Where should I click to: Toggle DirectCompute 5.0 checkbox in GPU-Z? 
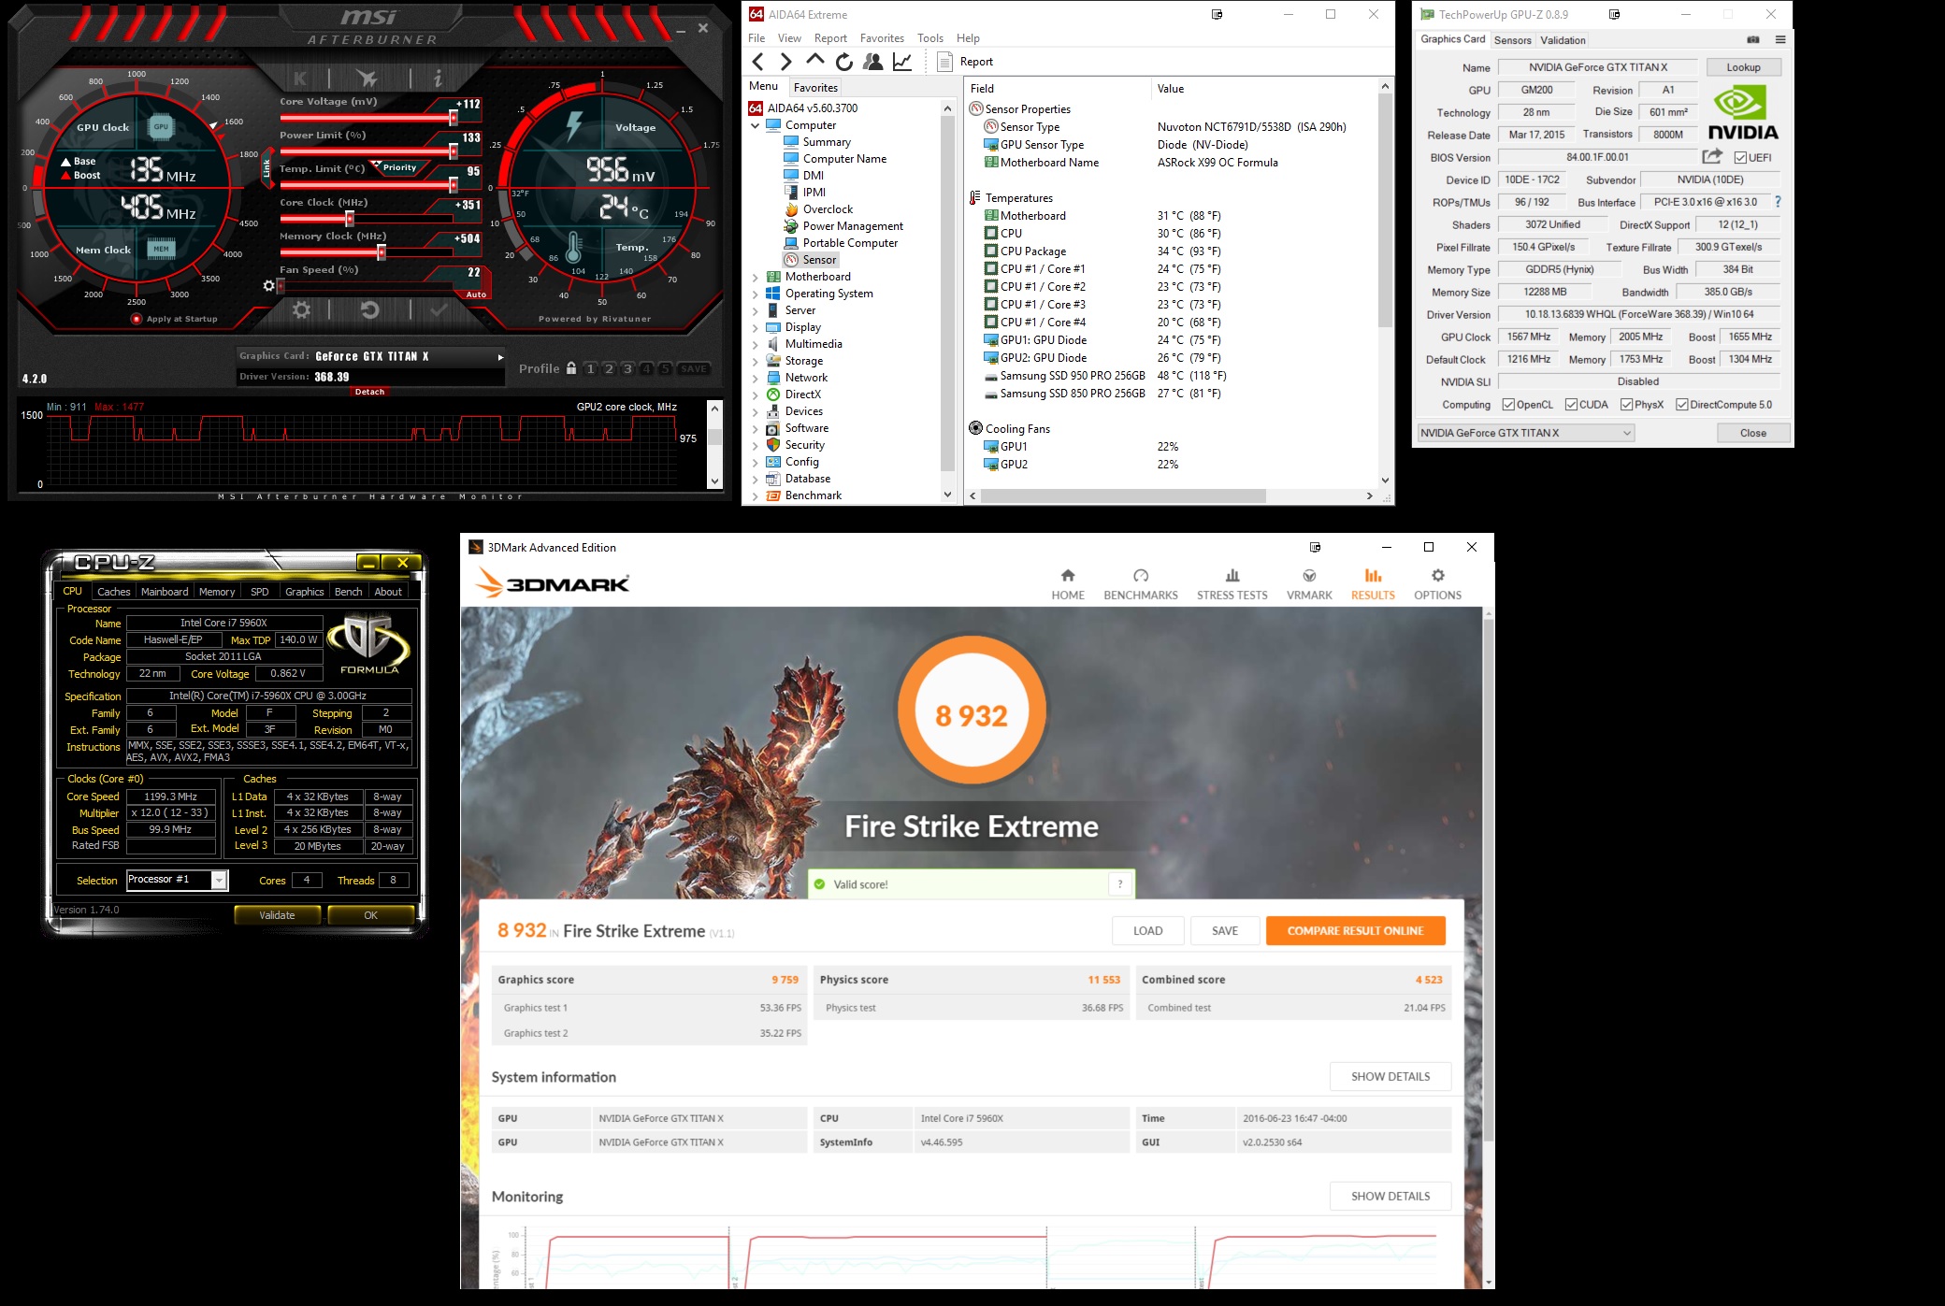point(1682,405)
